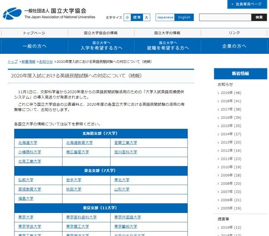Click the 新着情報 sidebar header

[x=240, y=74]
